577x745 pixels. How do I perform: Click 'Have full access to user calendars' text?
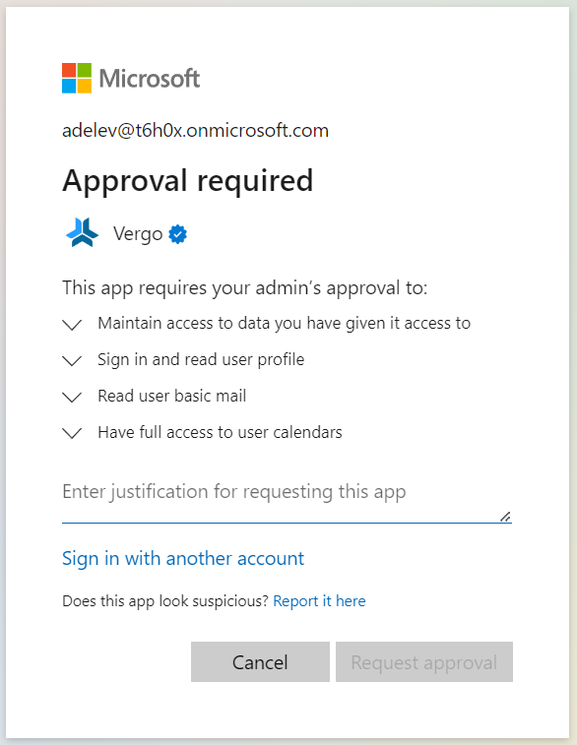[220, 432]
